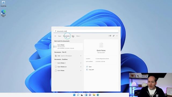This screenshot has width=172, height=97.
Task: Expand the More search filter dropdown
Action: (x=78, y=36)
